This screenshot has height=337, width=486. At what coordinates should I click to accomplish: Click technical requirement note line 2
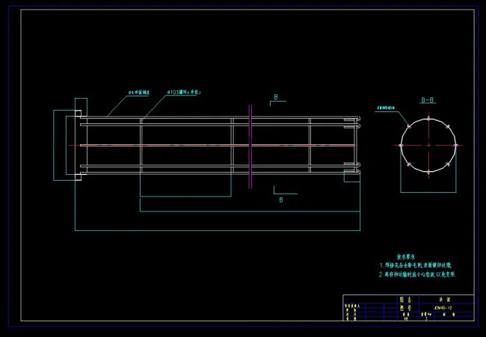point(417,275)
